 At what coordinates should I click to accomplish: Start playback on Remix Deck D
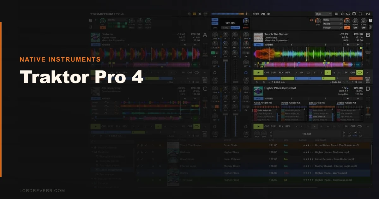258,126
